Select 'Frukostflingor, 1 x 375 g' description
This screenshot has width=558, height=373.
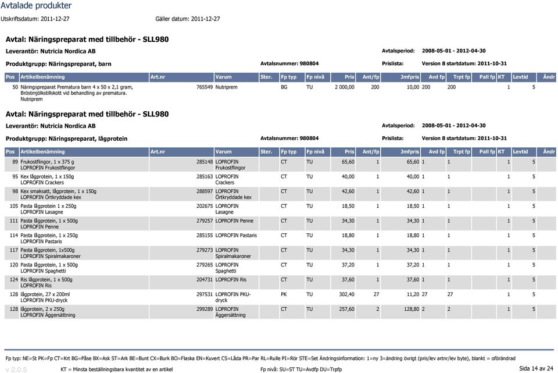(x=47, y=162)
